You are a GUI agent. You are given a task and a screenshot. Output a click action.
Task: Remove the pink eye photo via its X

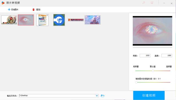32,16
